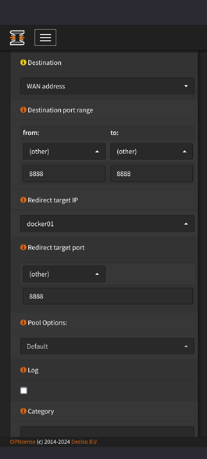Open the redirect target port (other) dropdown
The width and height of the screenshot is (207, 459).
point(64,274)
